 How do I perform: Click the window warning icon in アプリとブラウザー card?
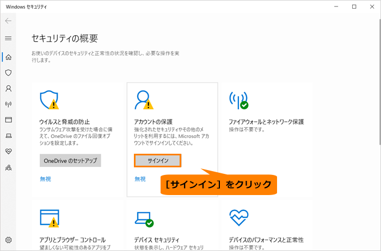tap(50, 218)
